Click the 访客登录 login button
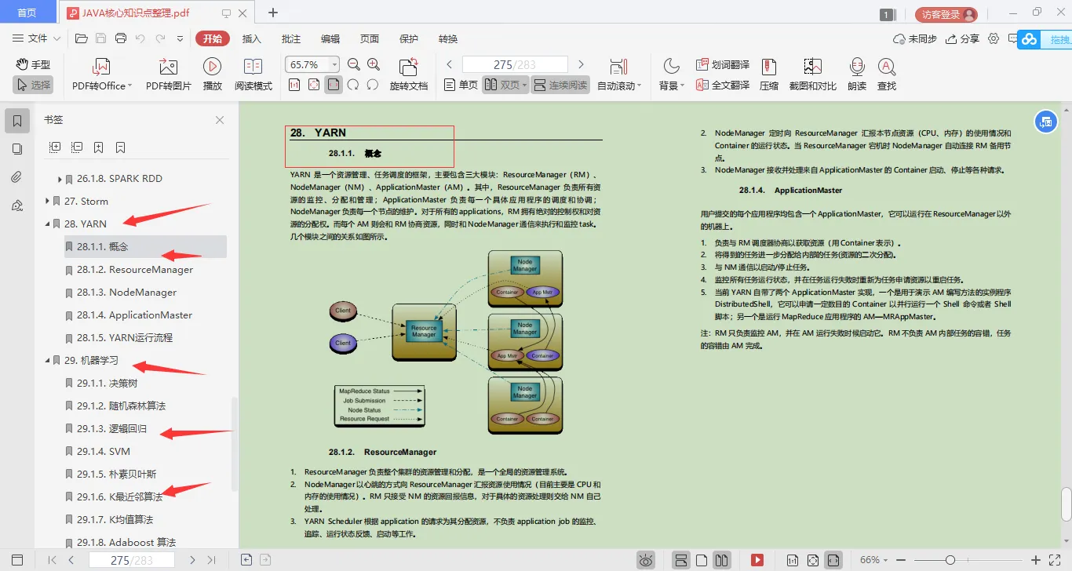This screenshot has width=1072, height=571. (946, 14)
